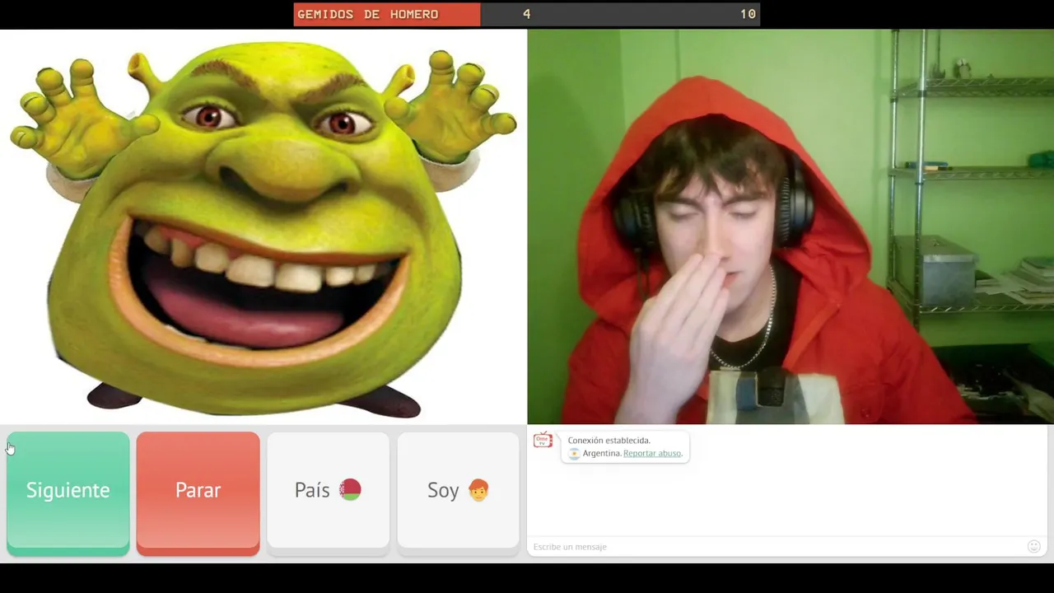The image size is (1054, 593).
Task: Stop the chat with Parar
Action: 198,493
